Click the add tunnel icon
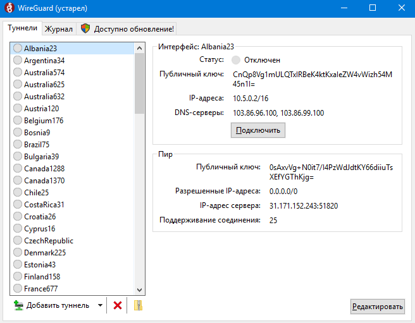Viewport: 415px width, 323px height. point(18,305)
